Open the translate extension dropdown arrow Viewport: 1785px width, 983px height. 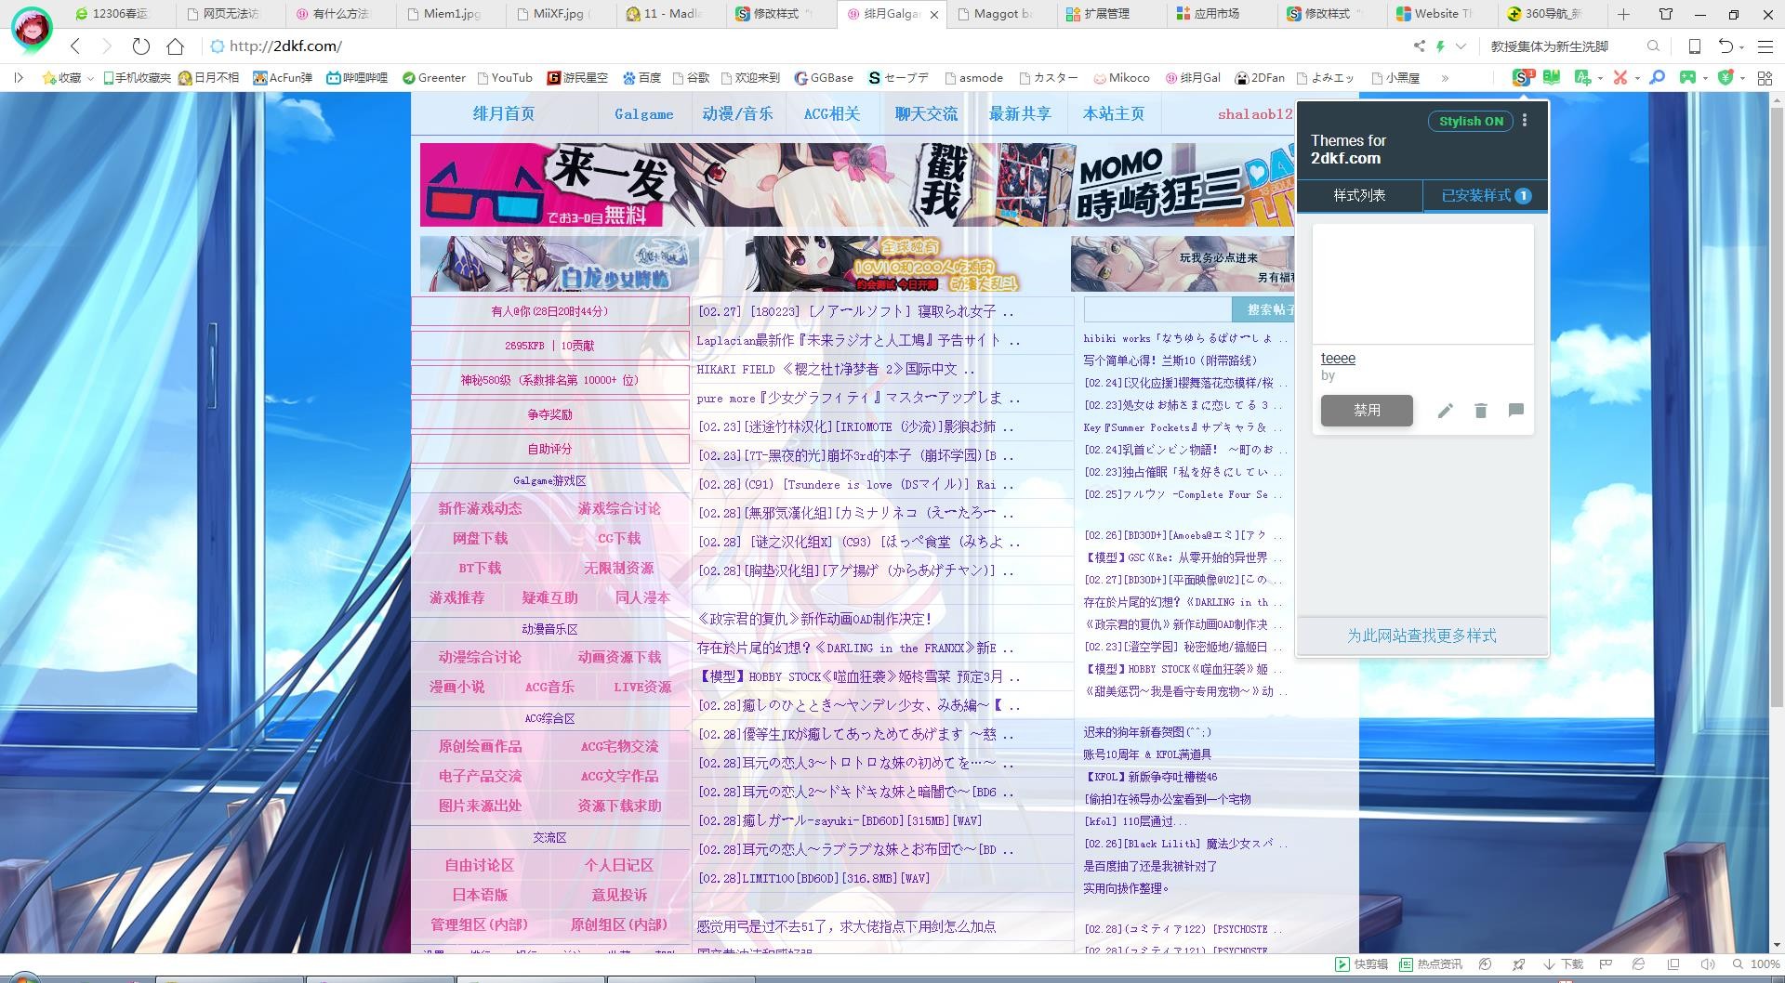pos(1599,79)
